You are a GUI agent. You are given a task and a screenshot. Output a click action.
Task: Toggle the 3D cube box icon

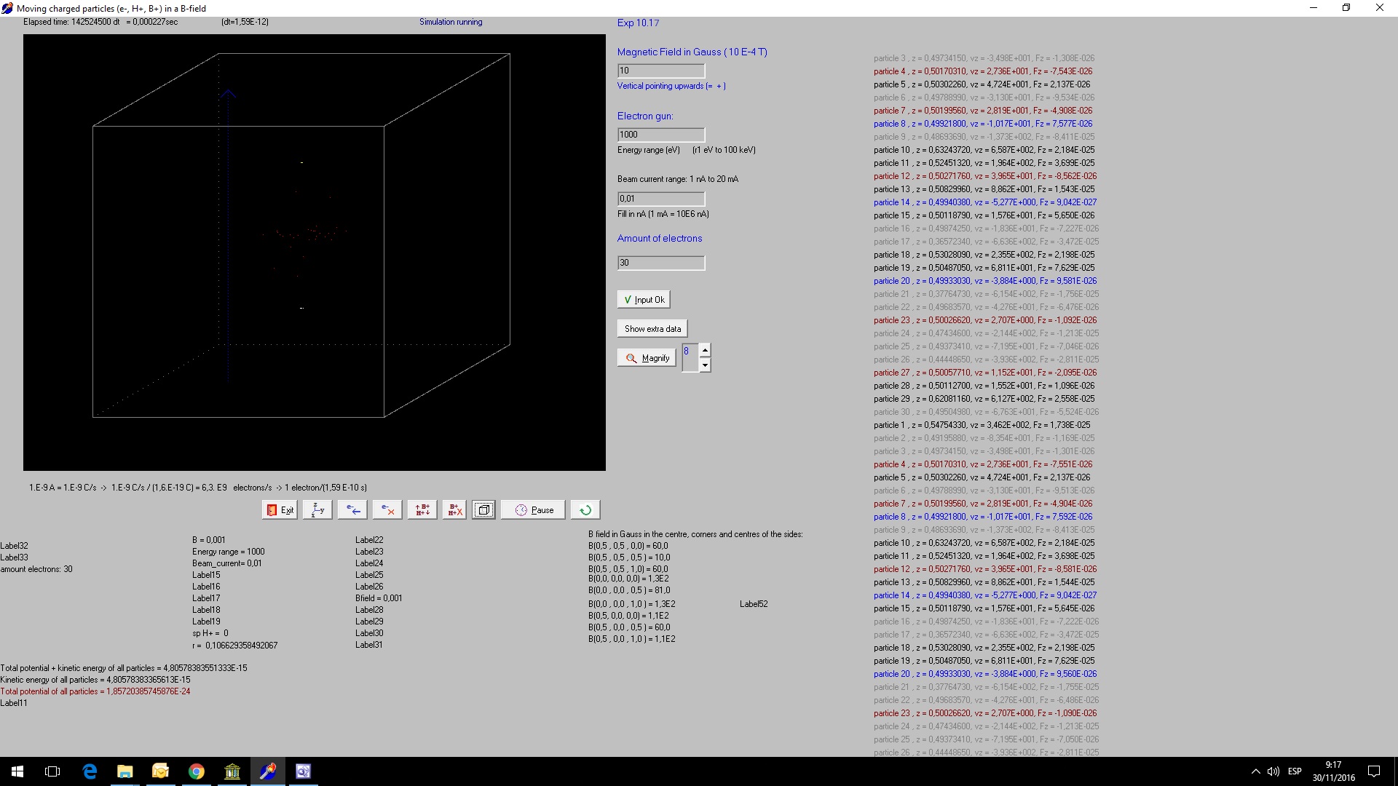point(483,510)
